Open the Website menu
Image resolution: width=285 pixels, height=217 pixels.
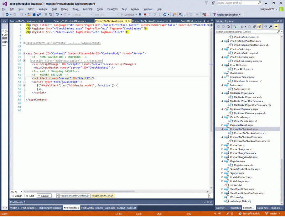tap(43, 9)
